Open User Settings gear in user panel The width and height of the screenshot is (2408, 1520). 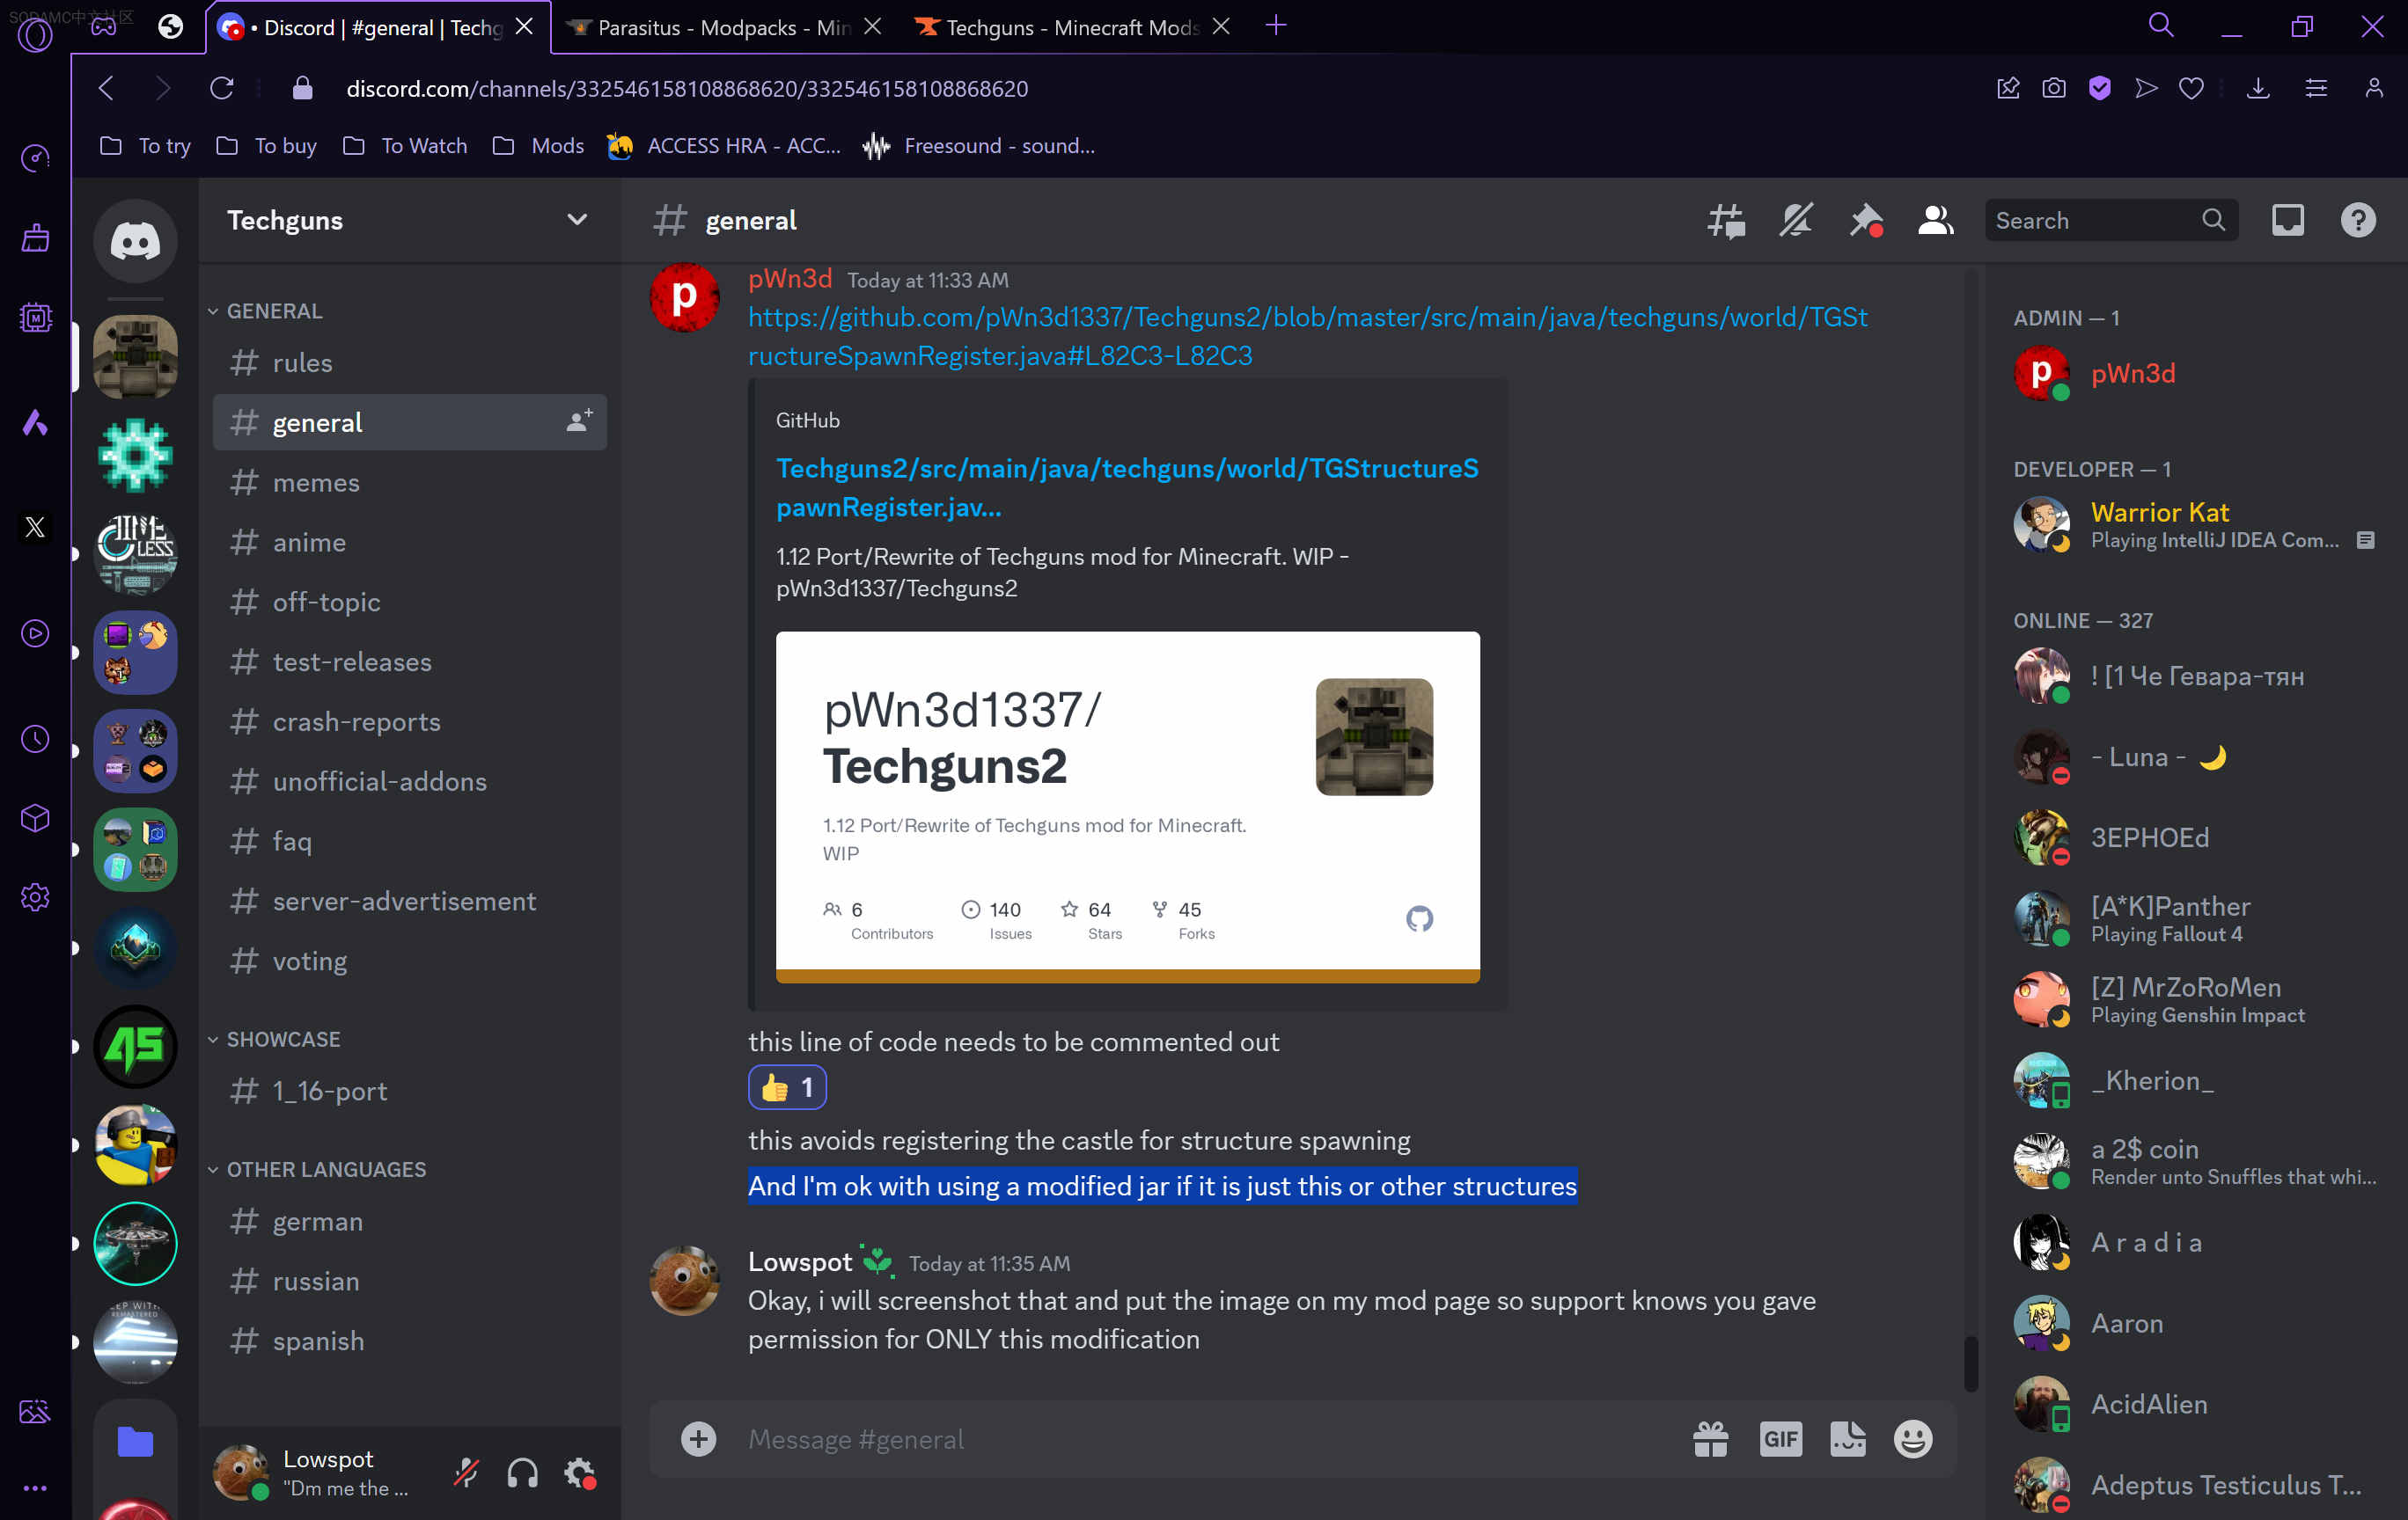[580, 1473]
